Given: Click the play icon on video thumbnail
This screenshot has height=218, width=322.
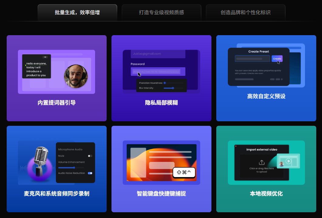Looking at the screenshot, I should pos(288,161).
